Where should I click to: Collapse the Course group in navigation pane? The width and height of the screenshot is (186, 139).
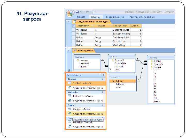point(102,105)
